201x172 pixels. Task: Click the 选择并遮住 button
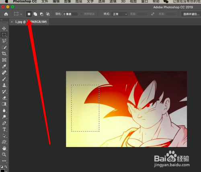click(191, 14)
